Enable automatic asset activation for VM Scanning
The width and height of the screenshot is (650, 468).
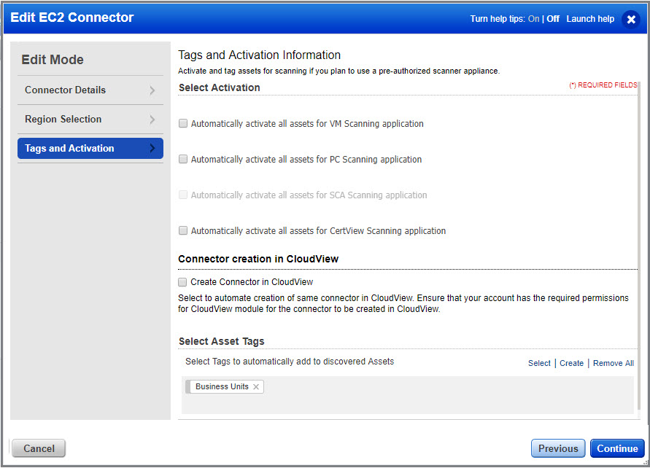(x=182, y=123)
